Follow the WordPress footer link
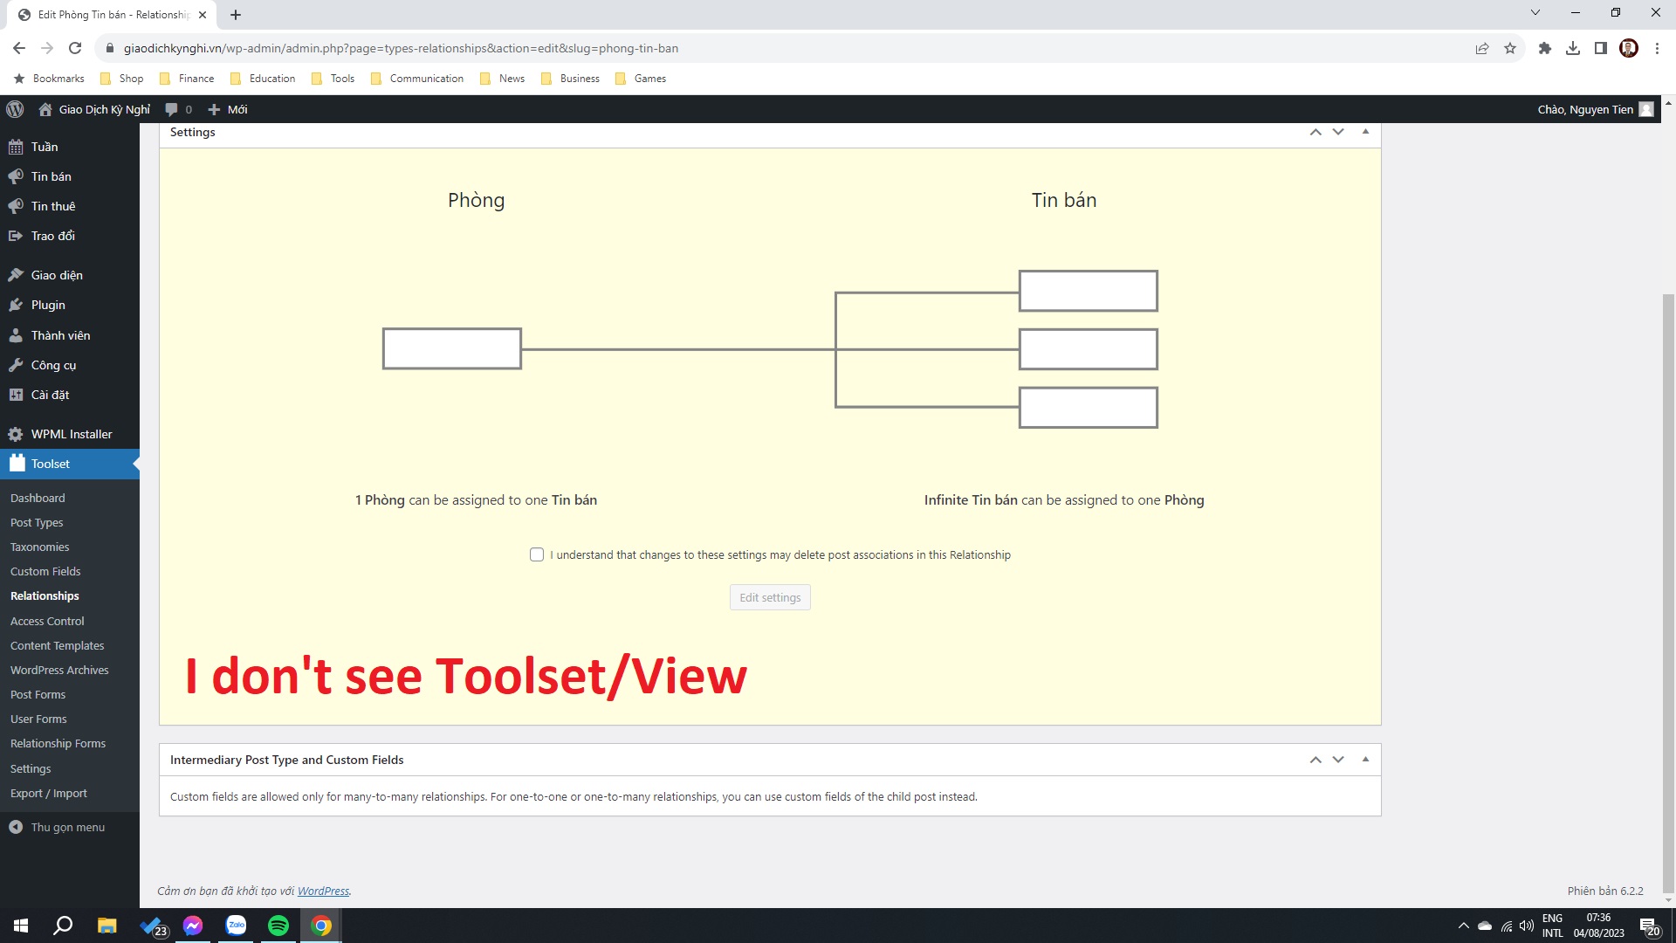The width and height of the screenshot is (1676, 943). (323, 891)
